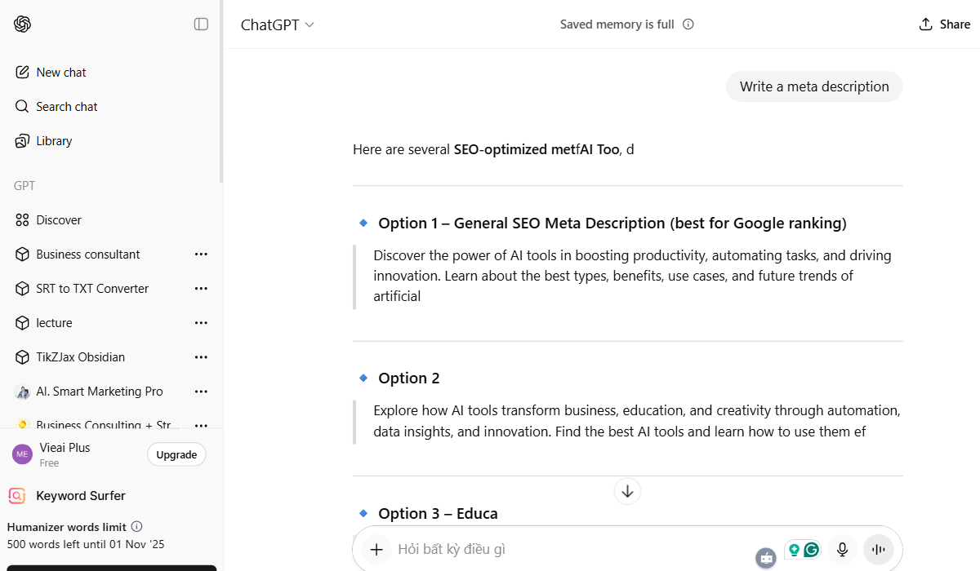Open the lecture chat conversation
The height and width of the screenshot is (571, 980).
tap(56, 322)
